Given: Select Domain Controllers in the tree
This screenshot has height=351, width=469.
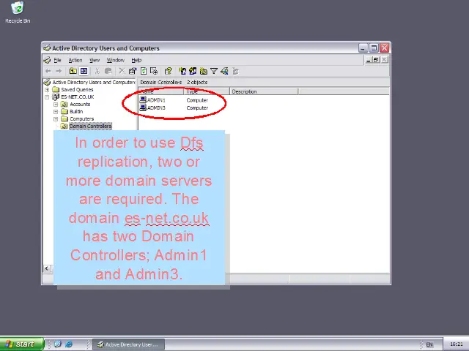Looking at the screenshot, I should (90, 127).
